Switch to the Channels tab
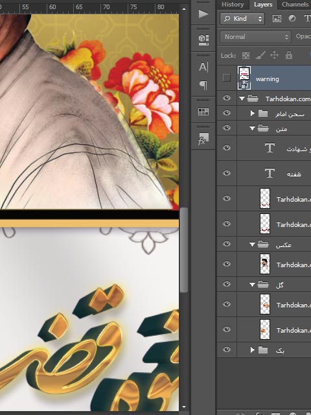The image size is (311, 415). [295, 5]
